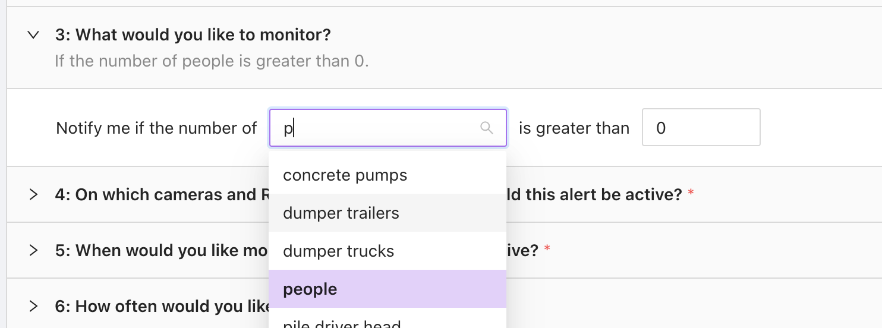Open 'How often would you like' section title
Screen dimensions: 882x328
coord(160,306)
